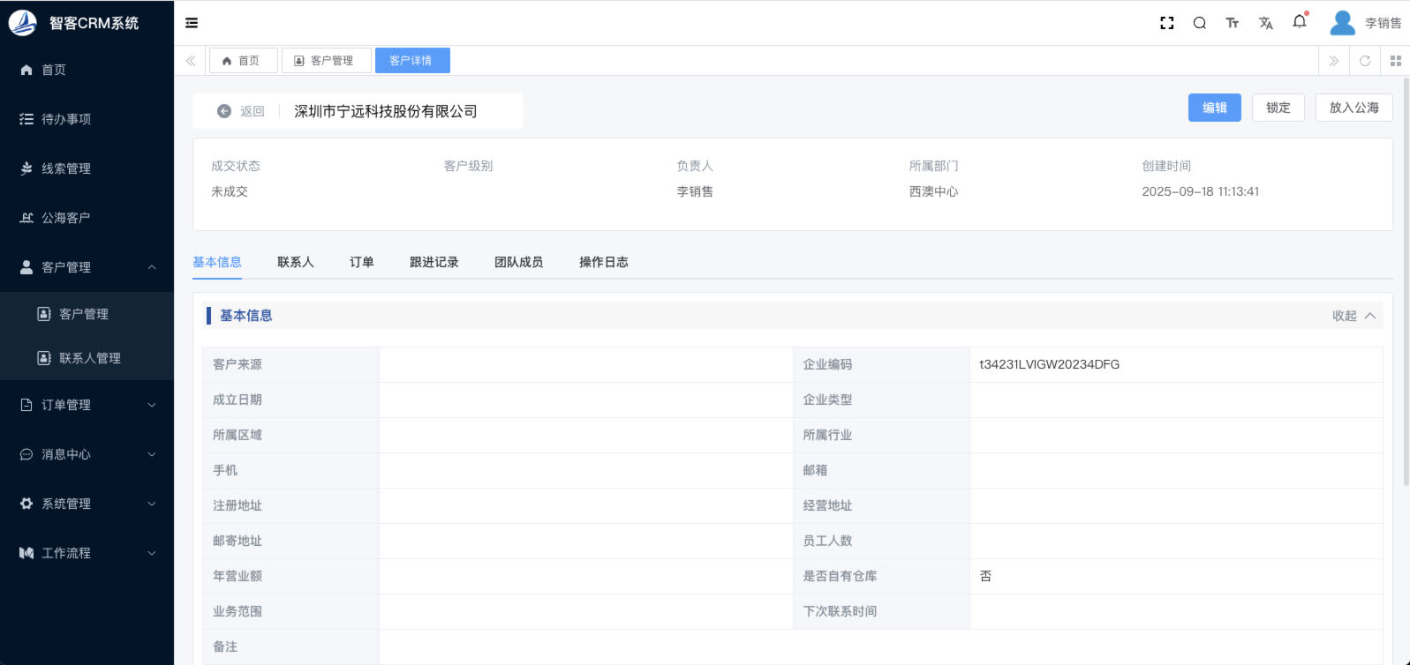Click the back arrow 返回 button
This screenshot has height=665, width=1410.
click(241, 111)
